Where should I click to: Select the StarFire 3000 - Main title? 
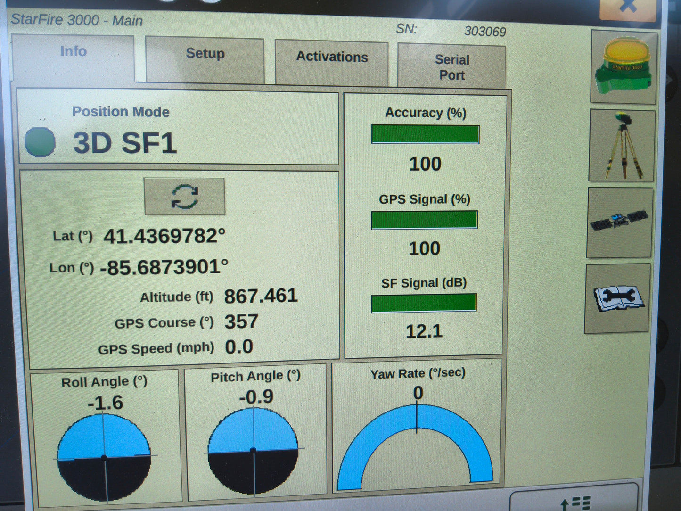pos(77,20)
